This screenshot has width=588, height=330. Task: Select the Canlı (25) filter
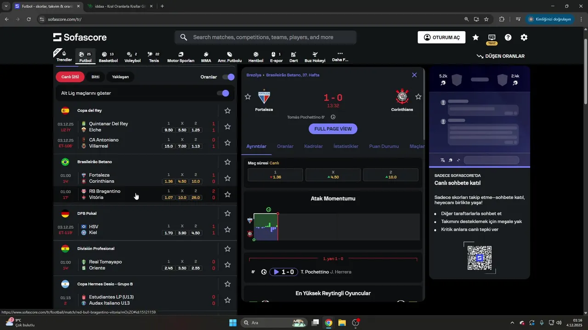pyautogui.click(x=70, y=77)
